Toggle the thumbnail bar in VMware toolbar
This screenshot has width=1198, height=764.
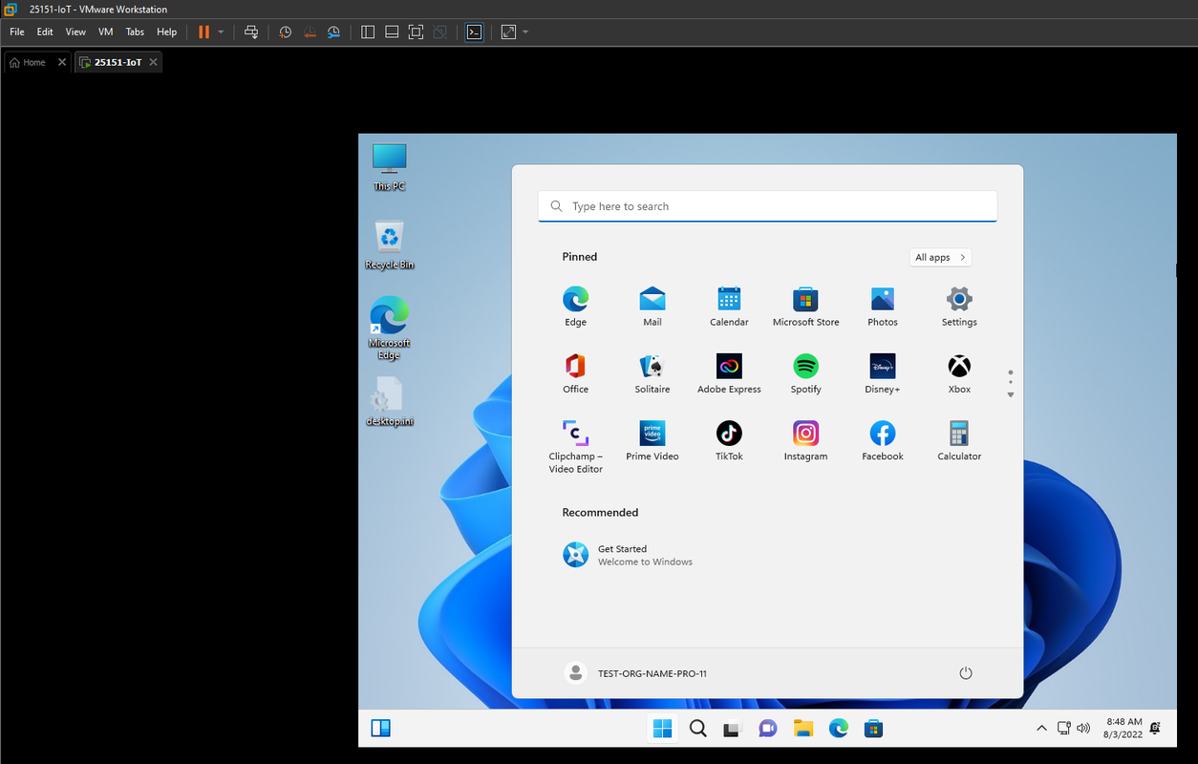coord(392,32)
